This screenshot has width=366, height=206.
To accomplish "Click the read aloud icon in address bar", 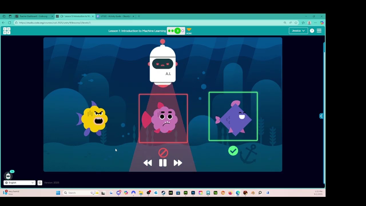I will (x=291, y=23).
